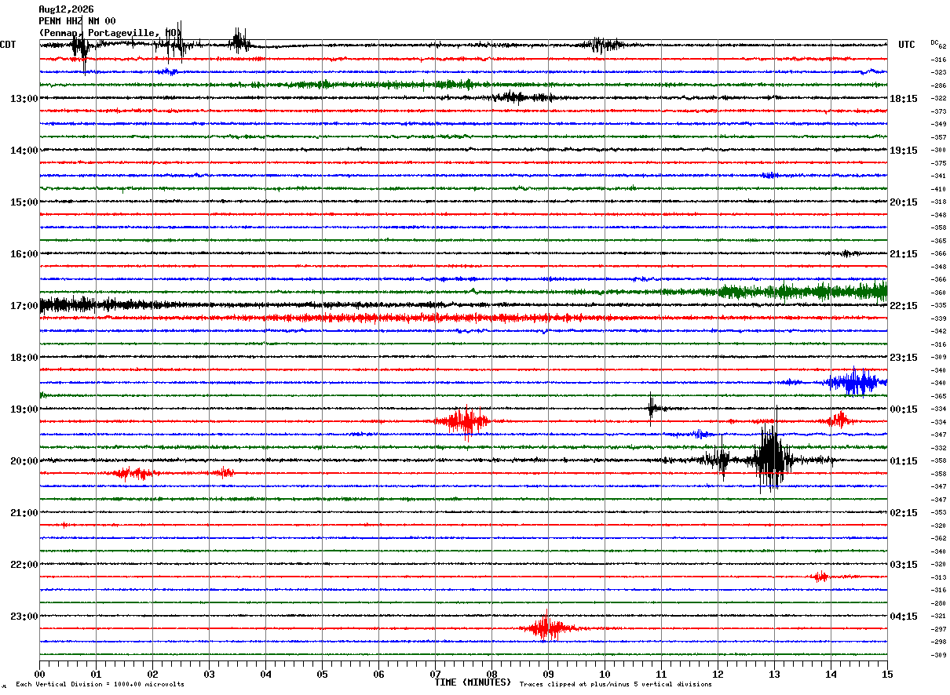Select the 21:00 CDT row label

pyautogui.click(x=24, y=513)
